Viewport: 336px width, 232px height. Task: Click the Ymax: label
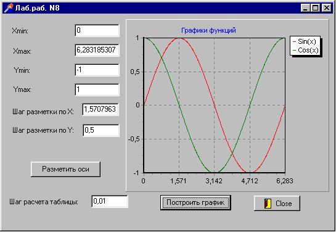(22, 89)
